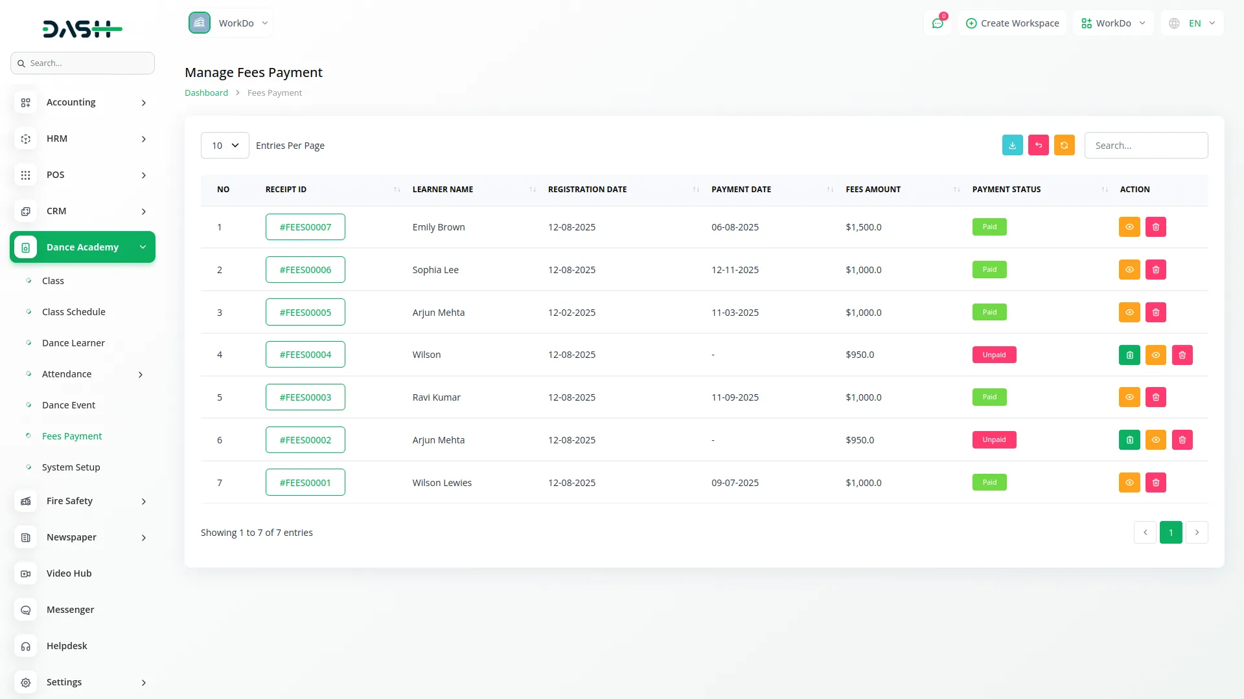Open the entries per page dropdown
The width and height of the screenshot is (1244, 699).
tap(225, 146)
